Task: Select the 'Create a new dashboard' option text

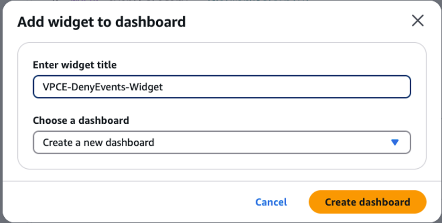Action: 98,142
